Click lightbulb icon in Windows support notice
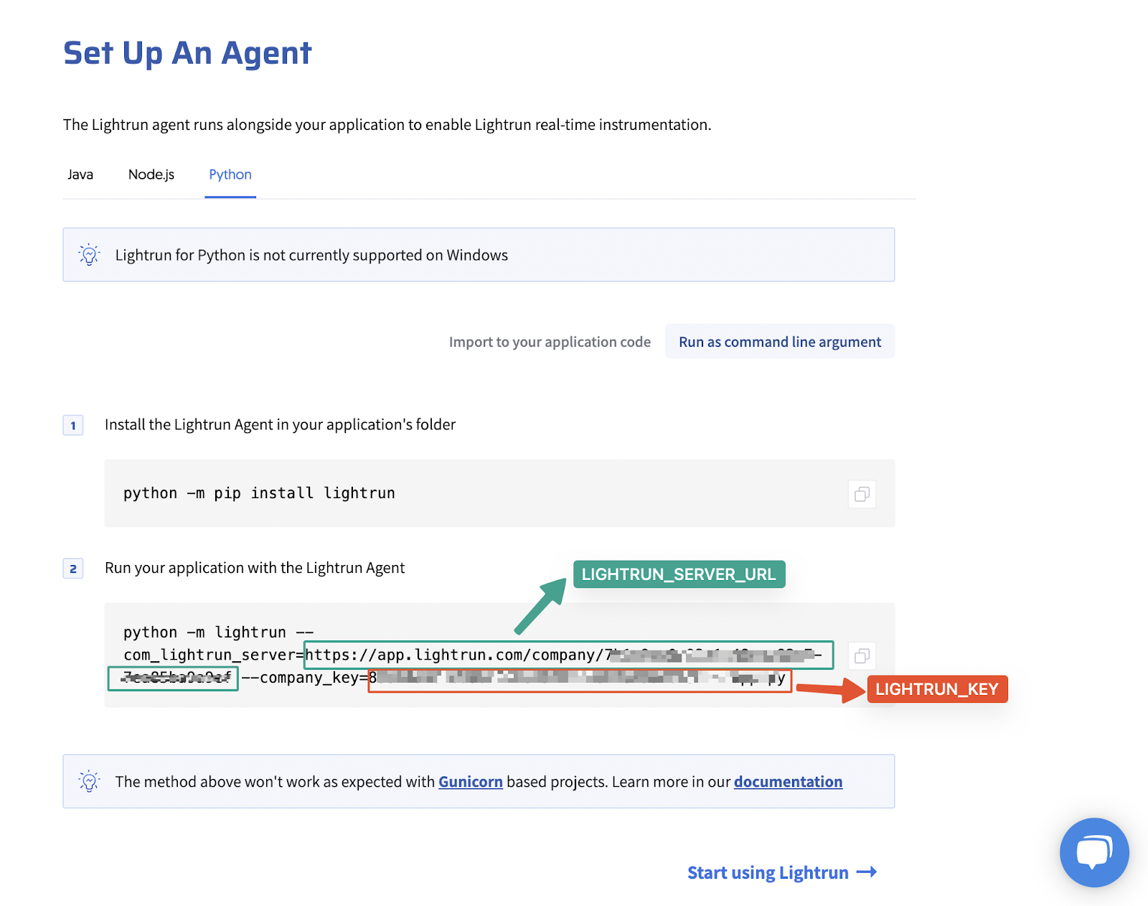Viewport: 1148px width, 906px height. (89, 255)
